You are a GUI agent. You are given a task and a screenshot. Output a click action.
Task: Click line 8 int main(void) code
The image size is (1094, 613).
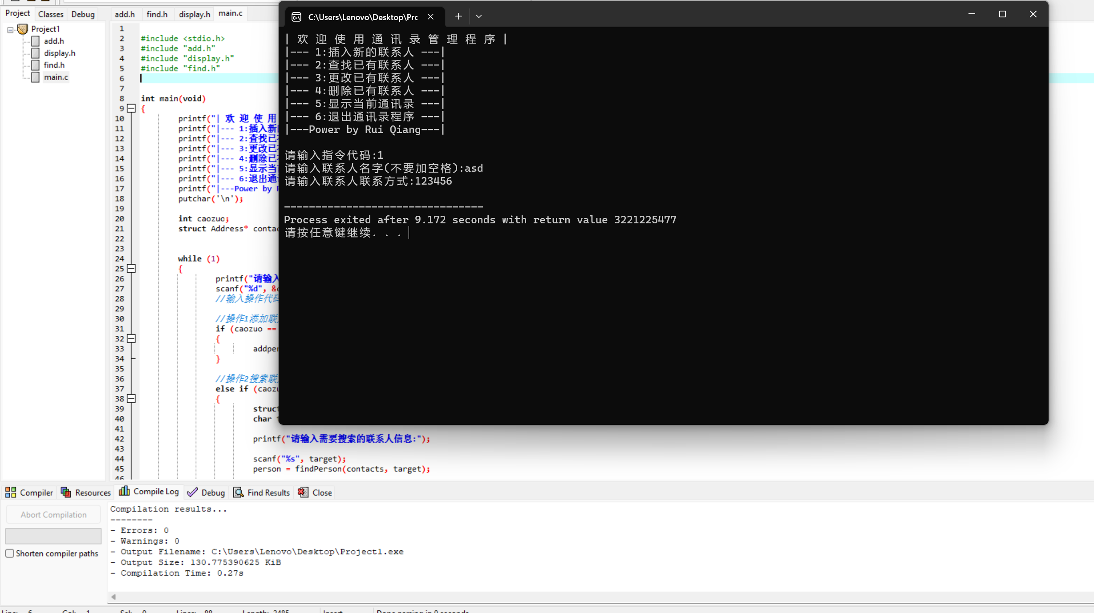[x=174, y=98]
